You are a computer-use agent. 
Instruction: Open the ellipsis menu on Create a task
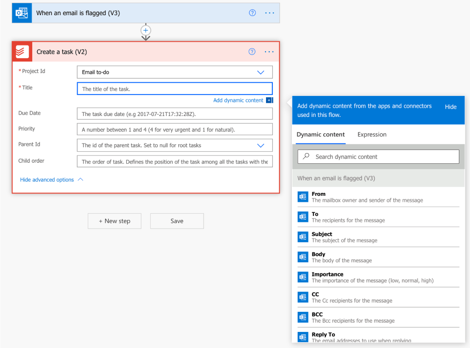[269, 52]
